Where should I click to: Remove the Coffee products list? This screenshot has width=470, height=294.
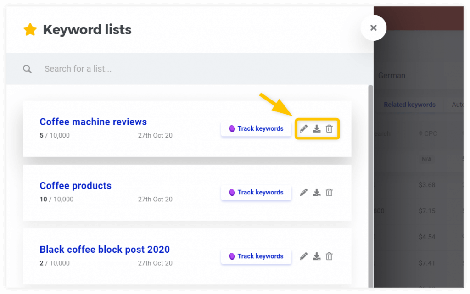(329, 192)
